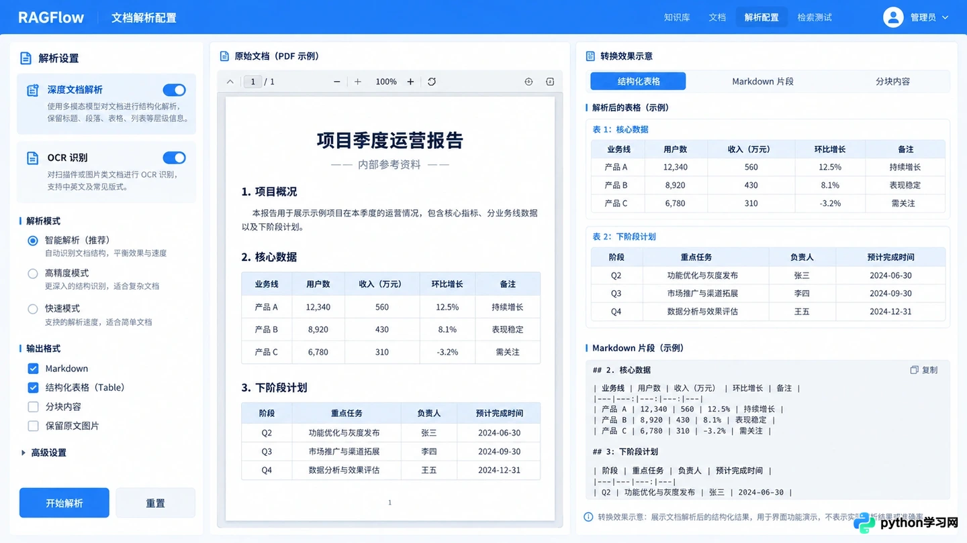The height and width of the screenshot is (543, 967).
Task: Open the 知识库 navigation tab
Action: coord(677,17)
